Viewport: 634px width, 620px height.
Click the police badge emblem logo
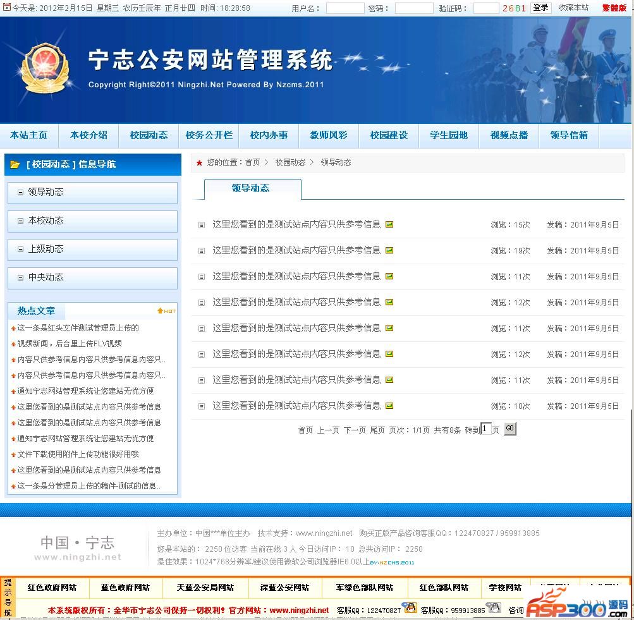pos(44,68)
